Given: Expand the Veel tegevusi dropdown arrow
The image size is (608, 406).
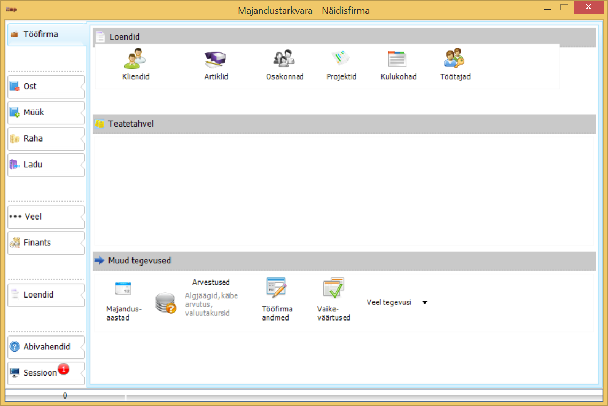Looking at the screenshot, I should coord(425,303).
